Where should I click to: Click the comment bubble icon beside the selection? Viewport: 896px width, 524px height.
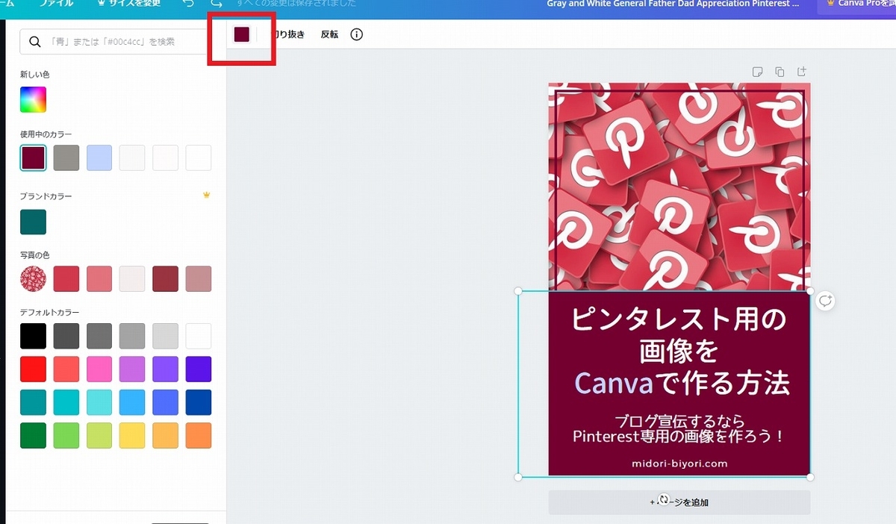pyautogui.click(x=825, y=300)
